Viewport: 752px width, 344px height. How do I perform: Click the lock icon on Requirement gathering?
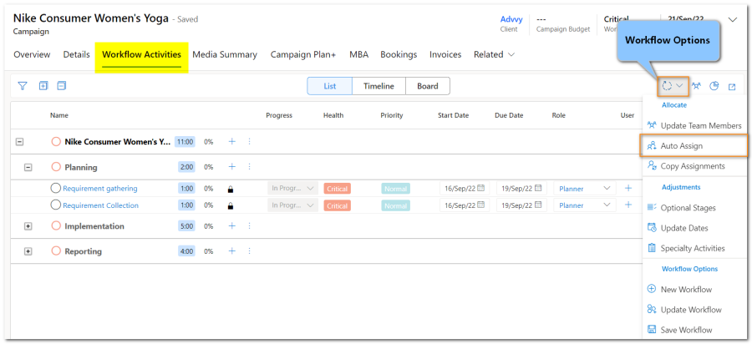click(x=231, y=189)
